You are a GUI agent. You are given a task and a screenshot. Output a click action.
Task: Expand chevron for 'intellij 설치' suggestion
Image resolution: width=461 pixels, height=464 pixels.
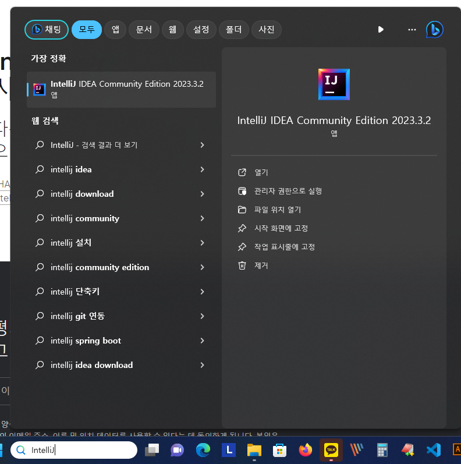(202, 243)
